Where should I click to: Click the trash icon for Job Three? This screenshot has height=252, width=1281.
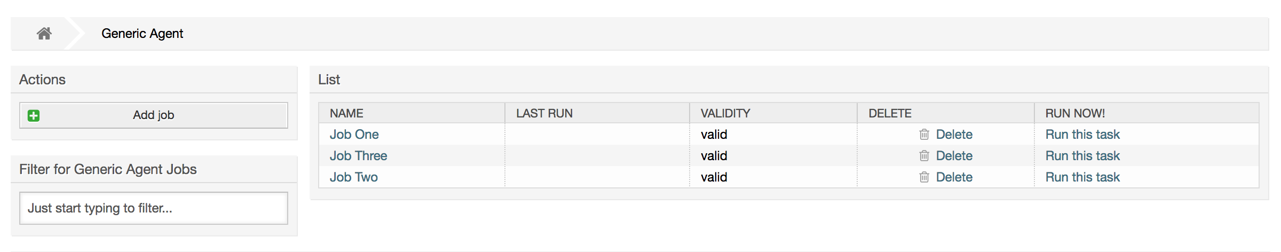[x=924, y=156]
